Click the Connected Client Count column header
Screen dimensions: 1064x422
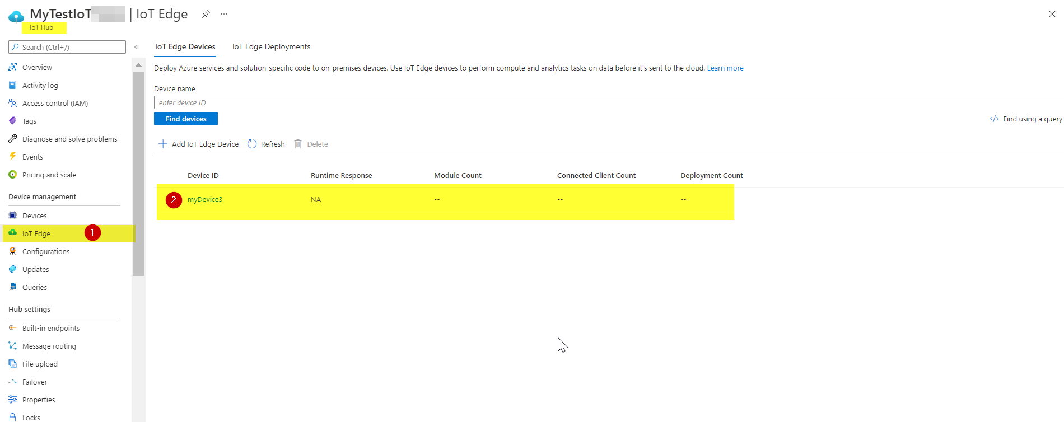point(596,175)
